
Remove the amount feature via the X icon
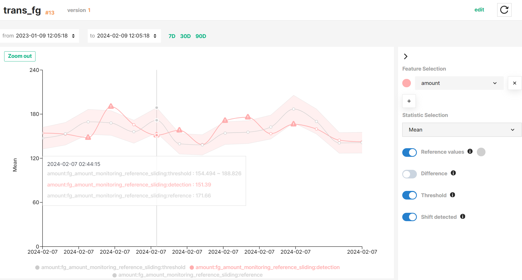click(514, 83)
